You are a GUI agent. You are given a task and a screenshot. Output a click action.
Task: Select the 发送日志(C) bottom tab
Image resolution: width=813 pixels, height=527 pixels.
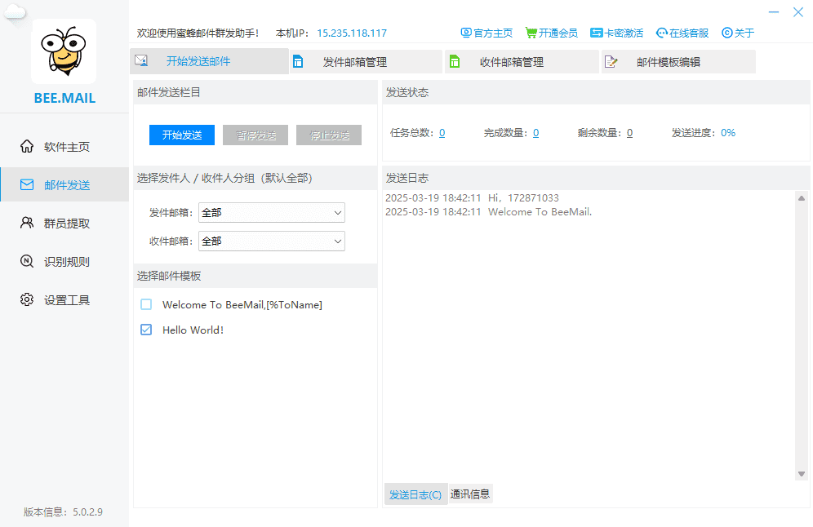pyautogui.click(x=415, y=494)
